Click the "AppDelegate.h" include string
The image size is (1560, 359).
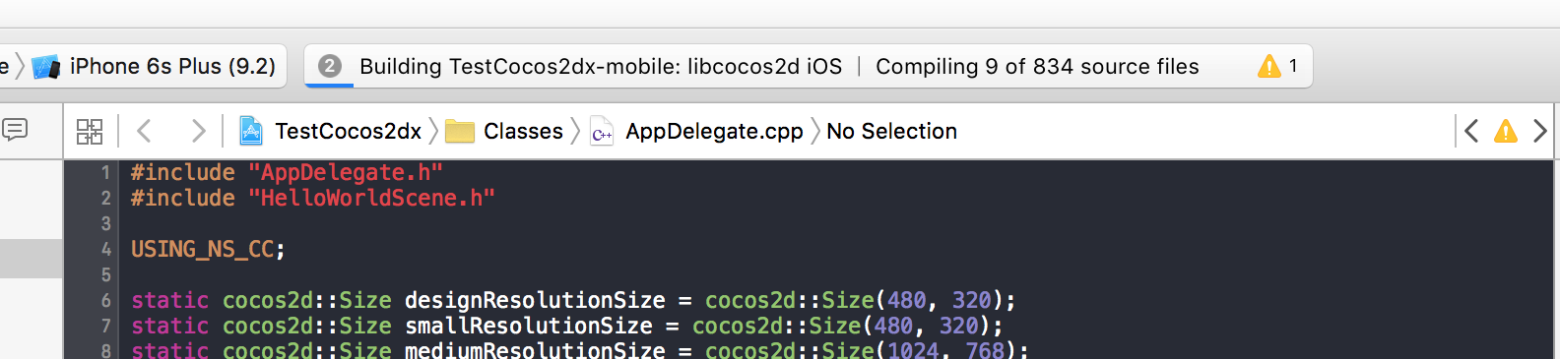(346, 173)
